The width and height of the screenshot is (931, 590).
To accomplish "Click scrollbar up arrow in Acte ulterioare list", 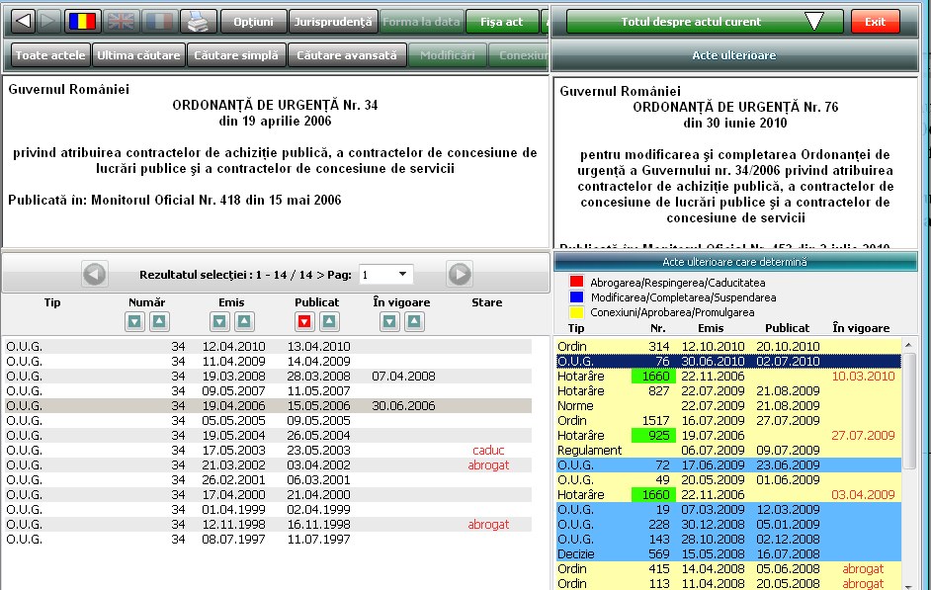I will click(x=908, y=345).
